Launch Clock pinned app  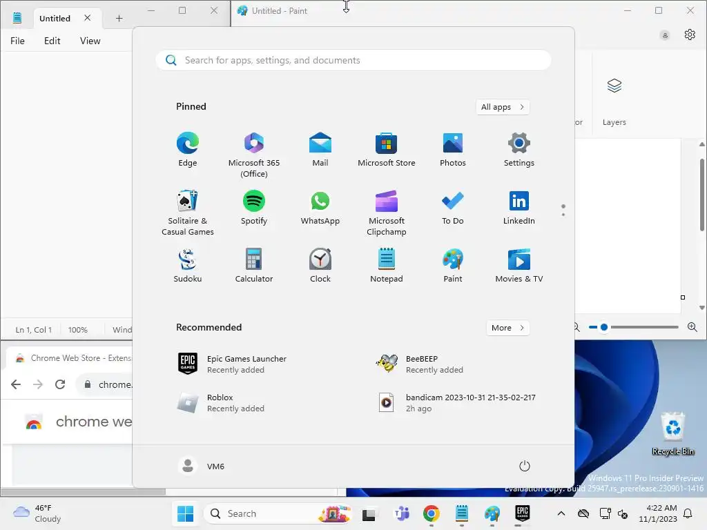[x=320, y=266]
